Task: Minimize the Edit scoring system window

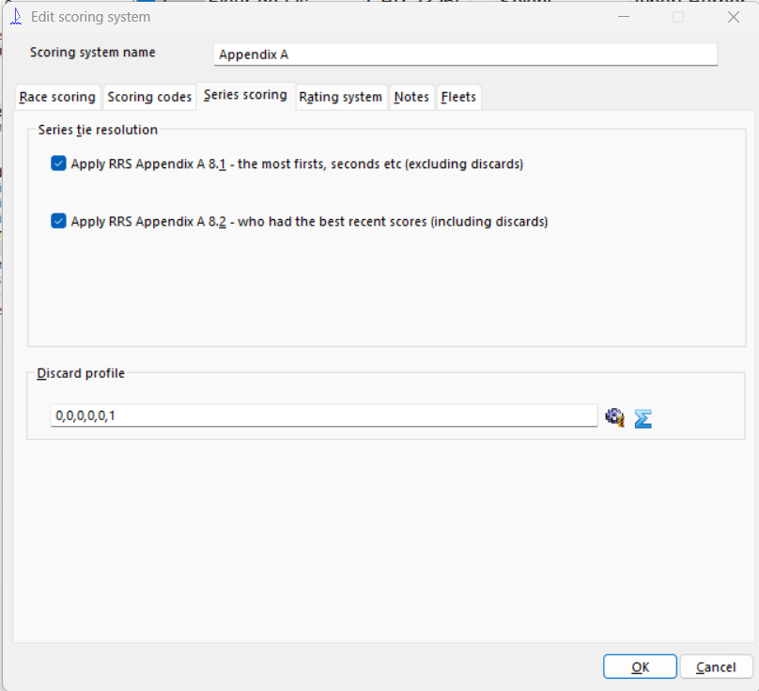Action: (622, 17)
